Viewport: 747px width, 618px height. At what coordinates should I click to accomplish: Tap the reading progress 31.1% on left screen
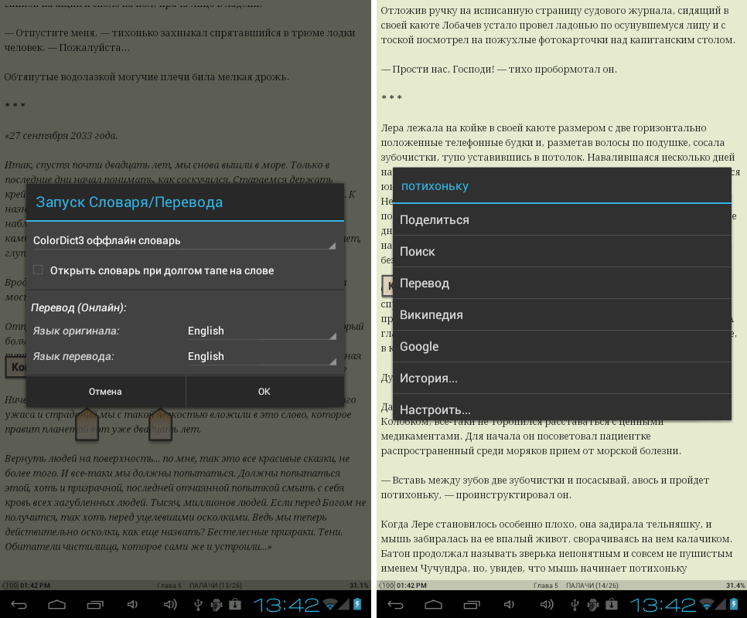point(359,586)
